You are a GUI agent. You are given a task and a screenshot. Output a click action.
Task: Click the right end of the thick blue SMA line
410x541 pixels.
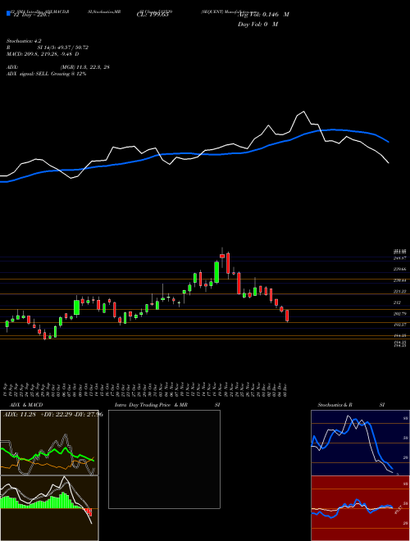(389, 142)
